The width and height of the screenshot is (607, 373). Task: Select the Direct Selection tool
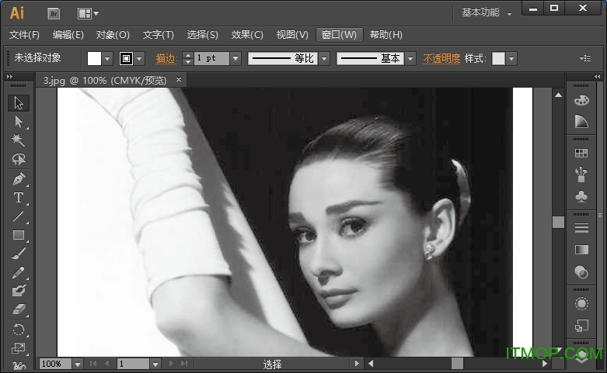pyautogui.click(x=19, y=122)
